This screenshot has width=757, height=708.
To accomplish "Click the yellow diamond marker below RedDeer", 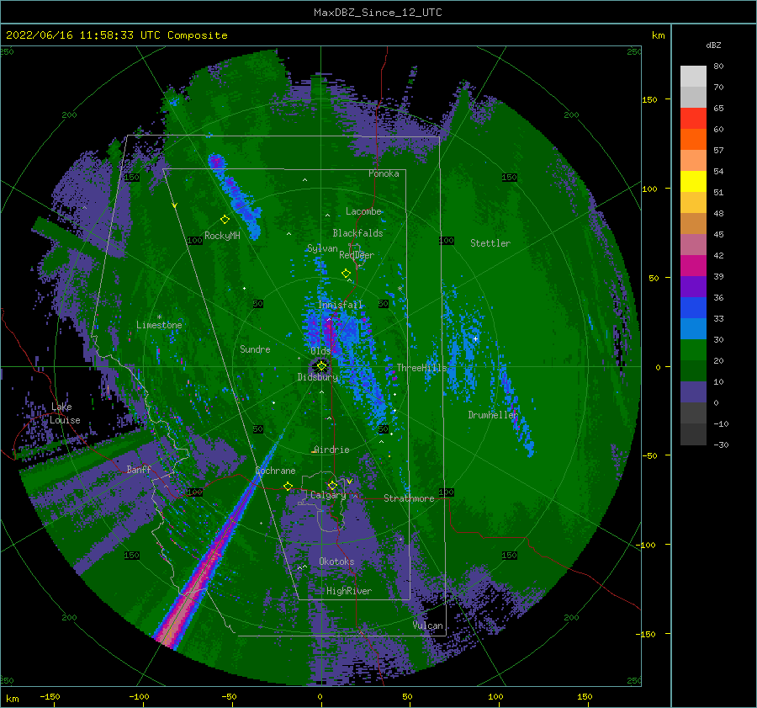I will coord(347,274).
